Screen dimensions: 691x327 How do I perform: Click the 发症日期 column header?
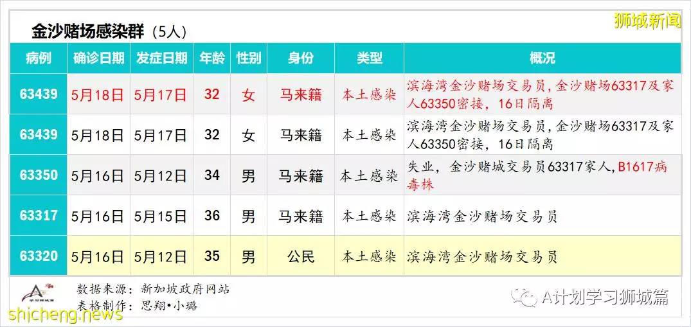[x=162, y=58]
